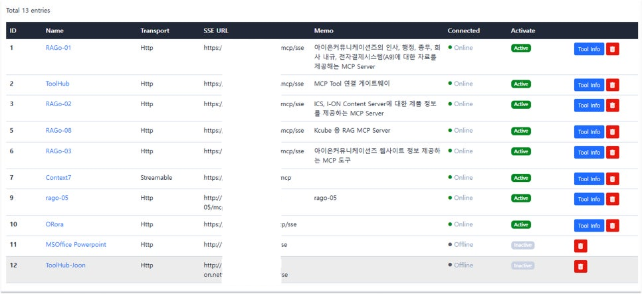Open the MSOffice Powerpoint link
Viewport: 642px width, 294px height.
76,245
